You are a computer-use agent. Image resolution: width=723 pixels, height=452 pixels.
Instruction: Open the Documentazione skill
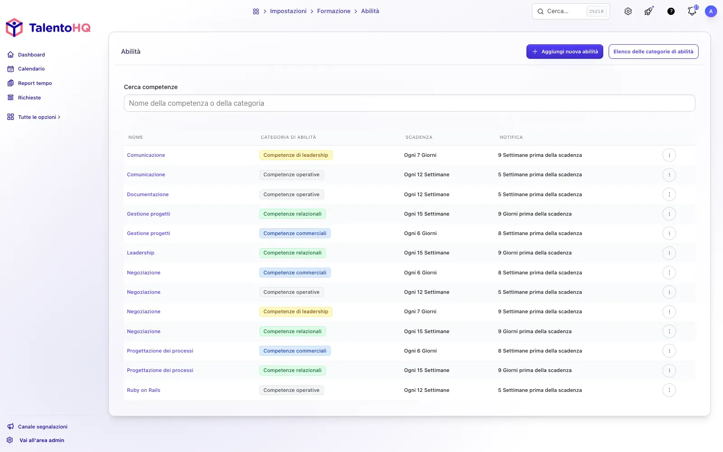coord(148,194)
